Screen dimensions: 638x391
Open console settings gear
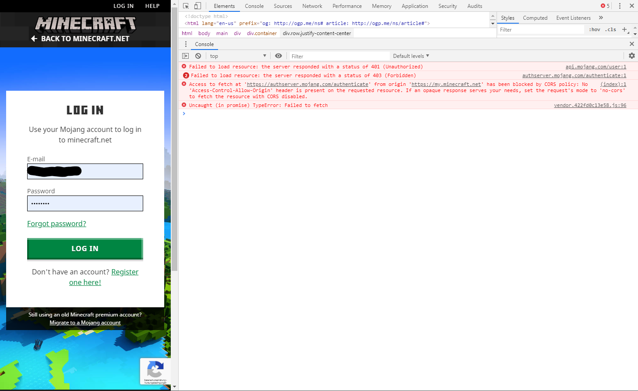pyautogui.click(x=631, y=56)
